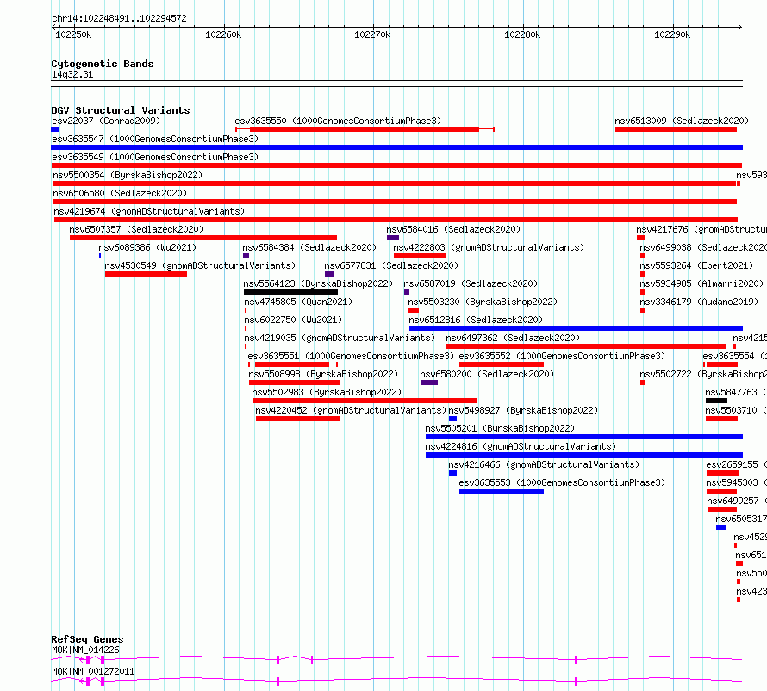Click MOK|NM_014226 gene label
The height and width of the screenshot is (691, 767).
pos(85,650)
